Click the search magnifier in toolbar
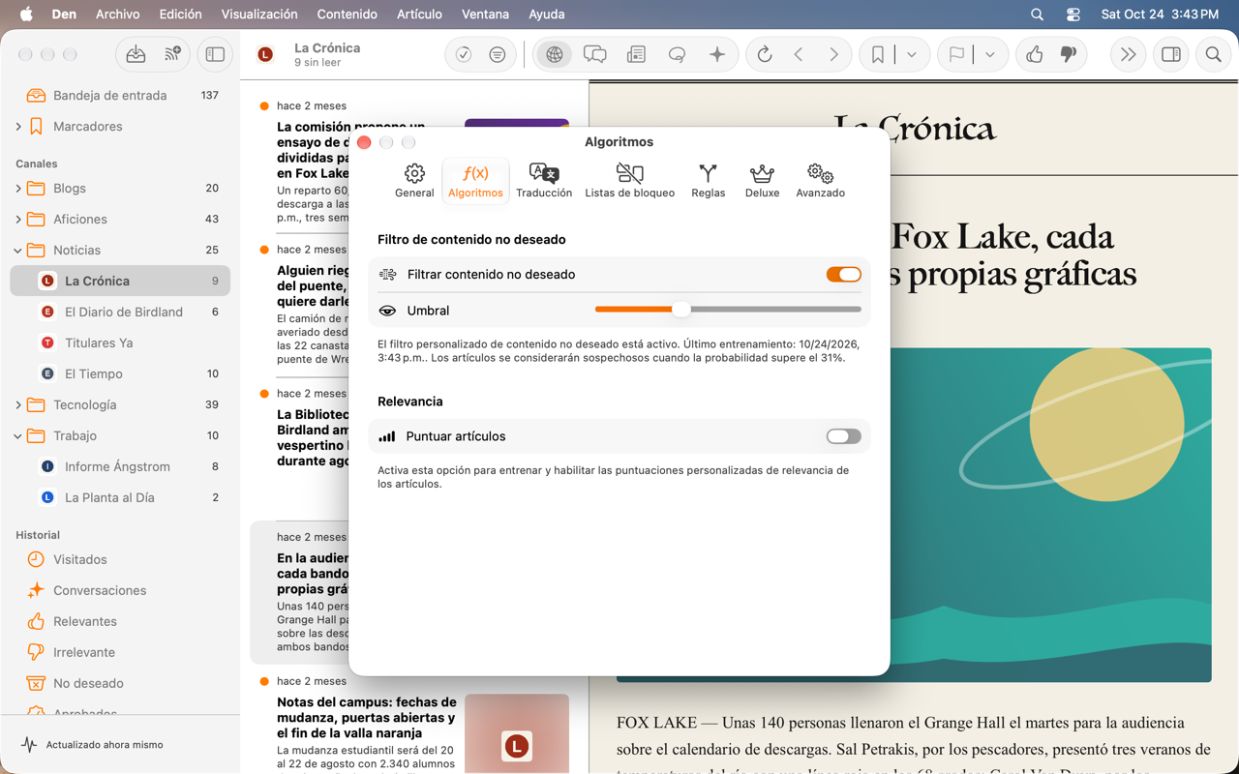The width and height of the screenshot is (1239, 774). 1213,55
